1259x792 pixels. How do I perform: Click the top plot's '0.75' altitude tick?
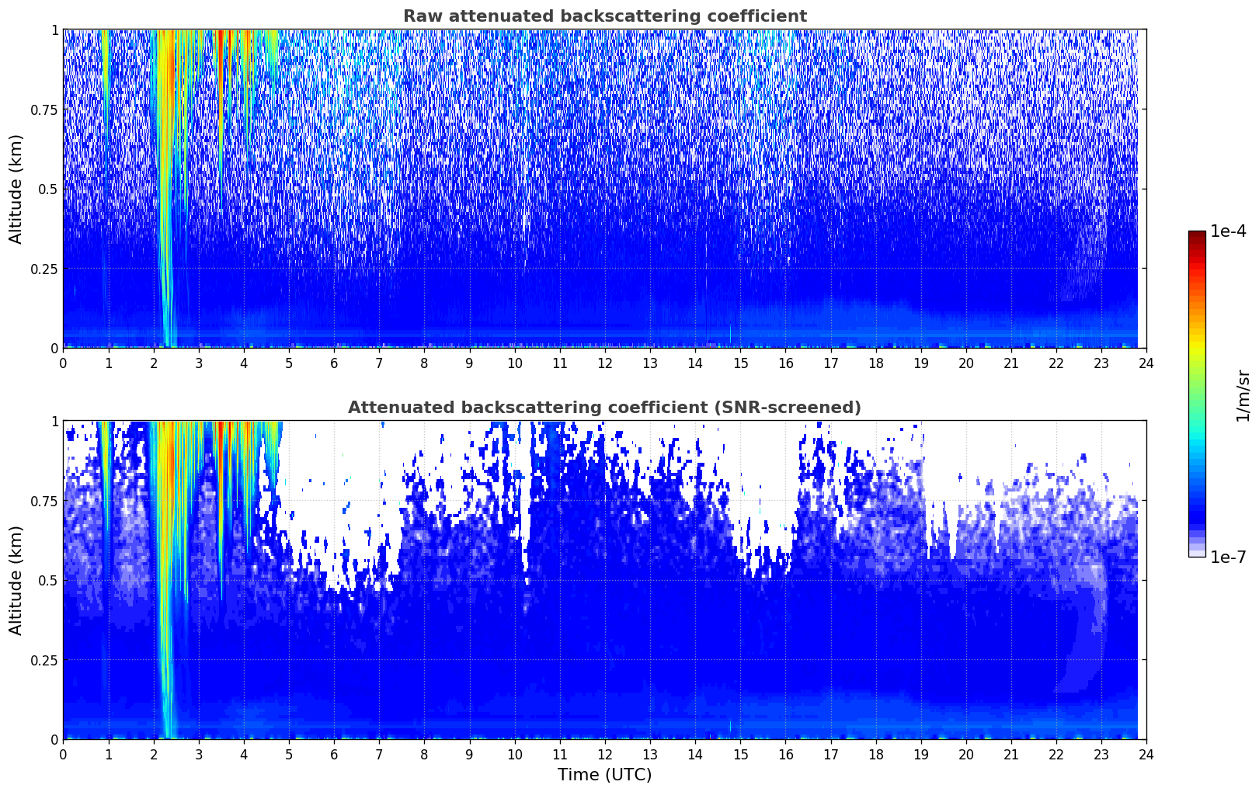tap(44, 109)
